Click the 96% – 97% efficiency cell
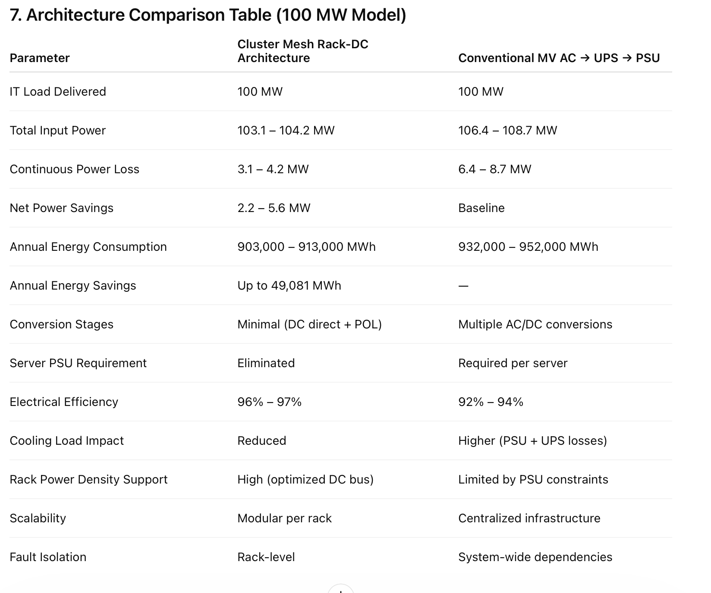Viewport: 711px width, 593px height. 269,402
